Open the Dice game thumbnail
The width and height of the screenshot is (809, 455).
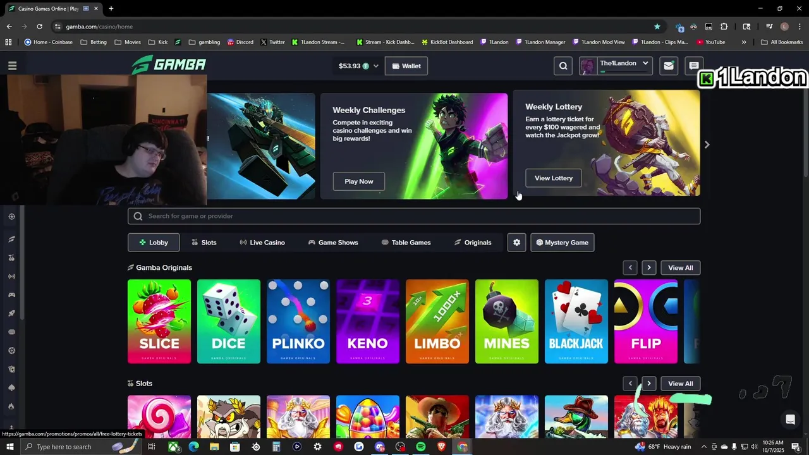(229, 322)
